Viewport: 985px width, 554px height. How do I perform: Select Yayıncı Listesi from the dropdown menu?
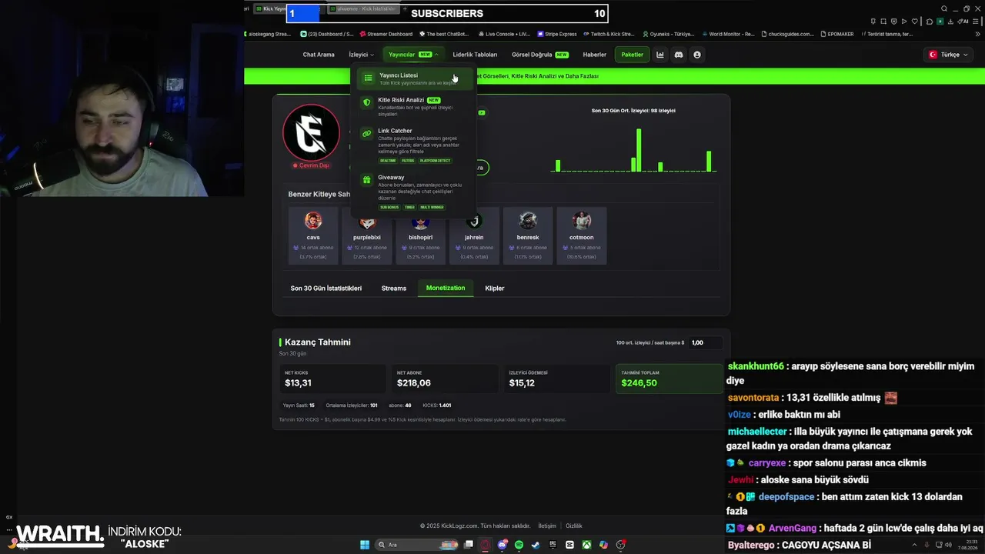414,78
